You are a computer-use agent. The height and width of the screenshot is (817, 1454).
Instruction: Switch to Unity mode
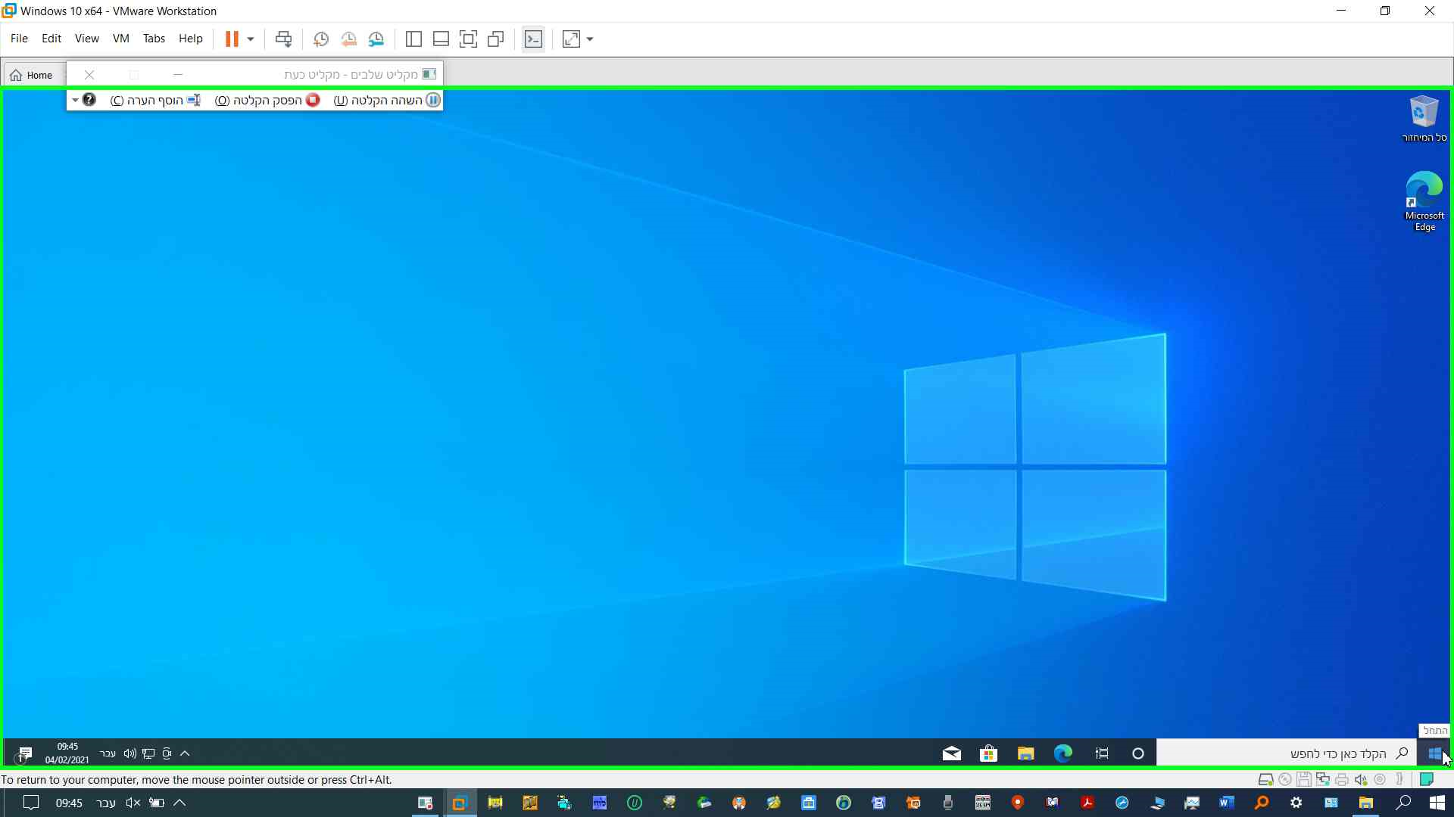[496, 39]
